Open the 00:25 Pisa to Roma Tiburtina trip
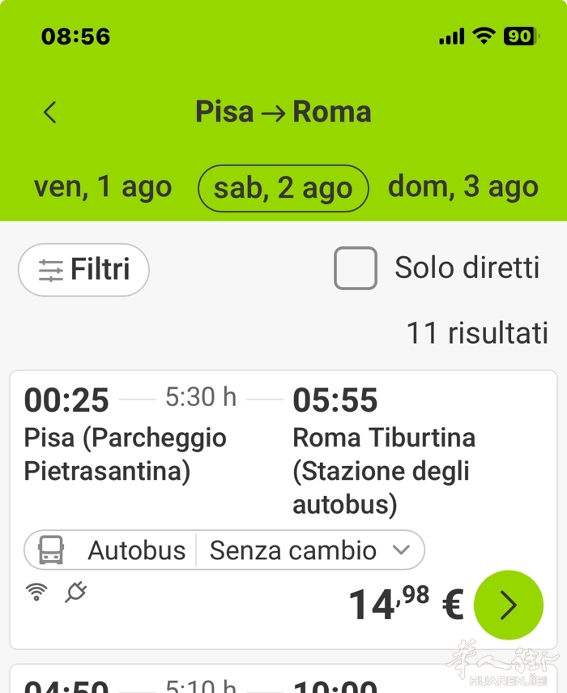 coord(283,510)
